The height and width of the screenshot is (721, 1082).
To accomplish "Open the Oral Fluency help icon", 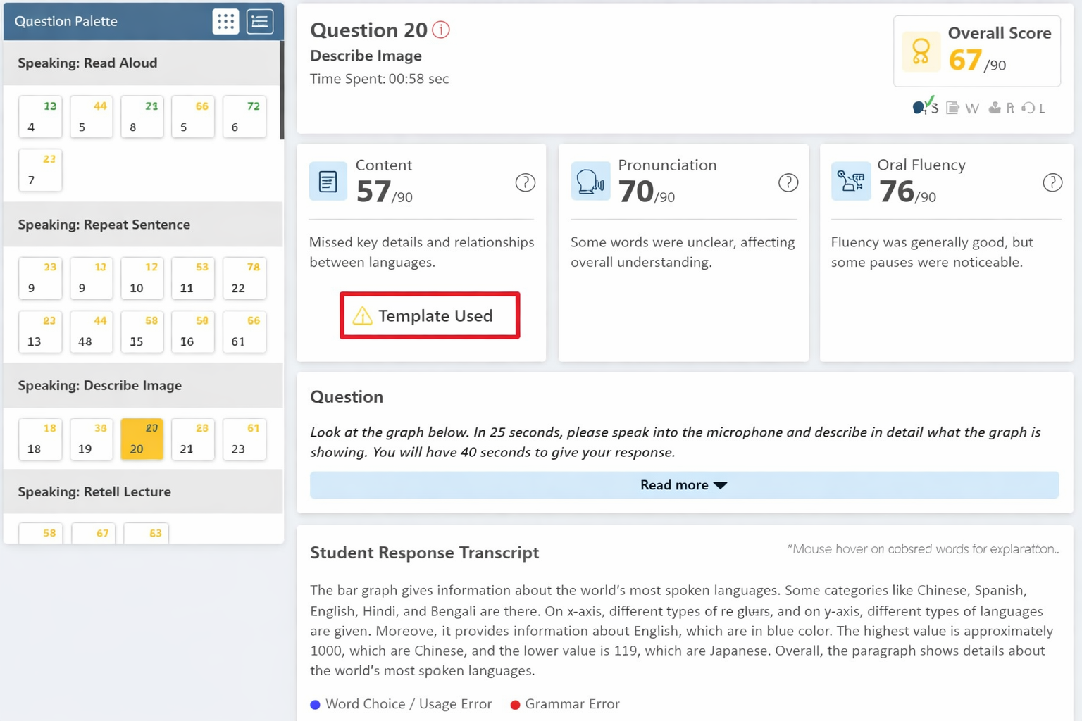I will 1052,183.
